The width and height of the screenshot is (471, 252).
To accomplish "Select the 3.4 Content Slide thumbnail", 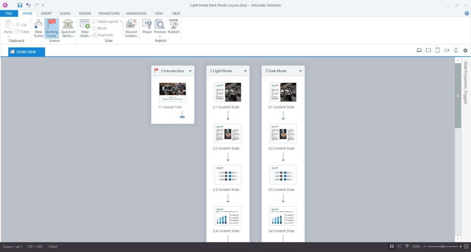I will 283,216.
